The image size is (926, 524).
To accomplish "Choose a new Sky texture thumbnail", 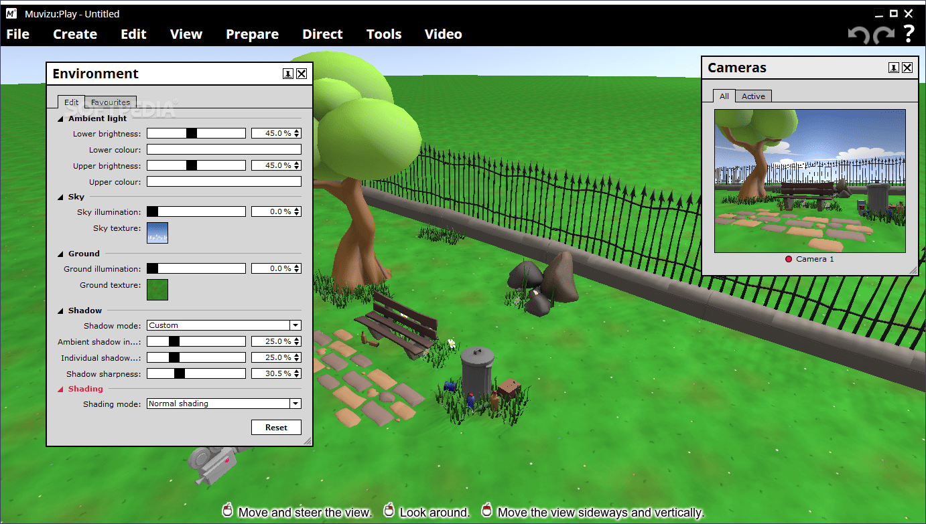I will pos(157,233).
